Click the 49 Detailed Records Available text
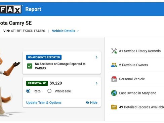Screen dimensions: 164x123 pyautogui.click(x=141, y=107)
